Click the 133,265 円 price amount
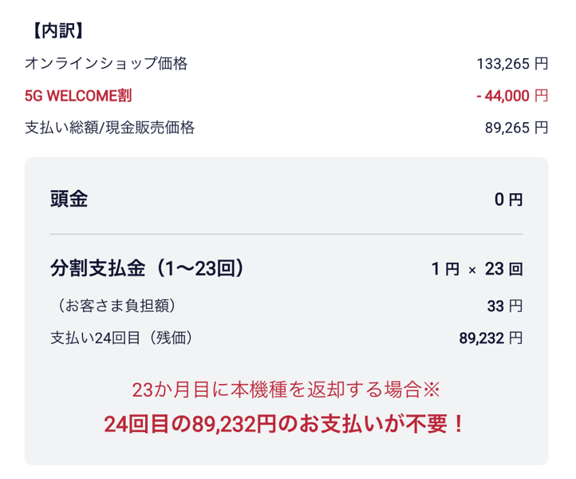Image resolution: width=576 pixels, height=479 pixels. tap(512, 64)
